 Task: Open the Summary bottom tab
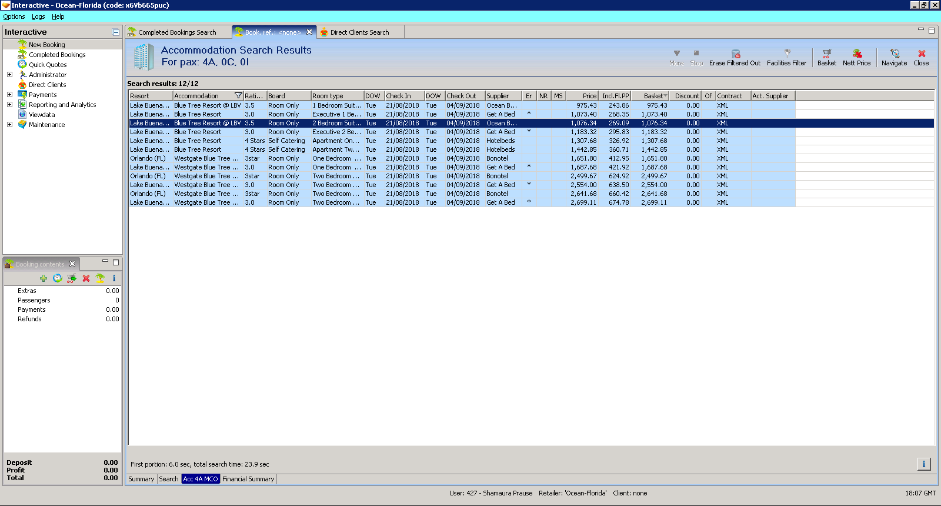pyautogui.click(x=141, y=479)
